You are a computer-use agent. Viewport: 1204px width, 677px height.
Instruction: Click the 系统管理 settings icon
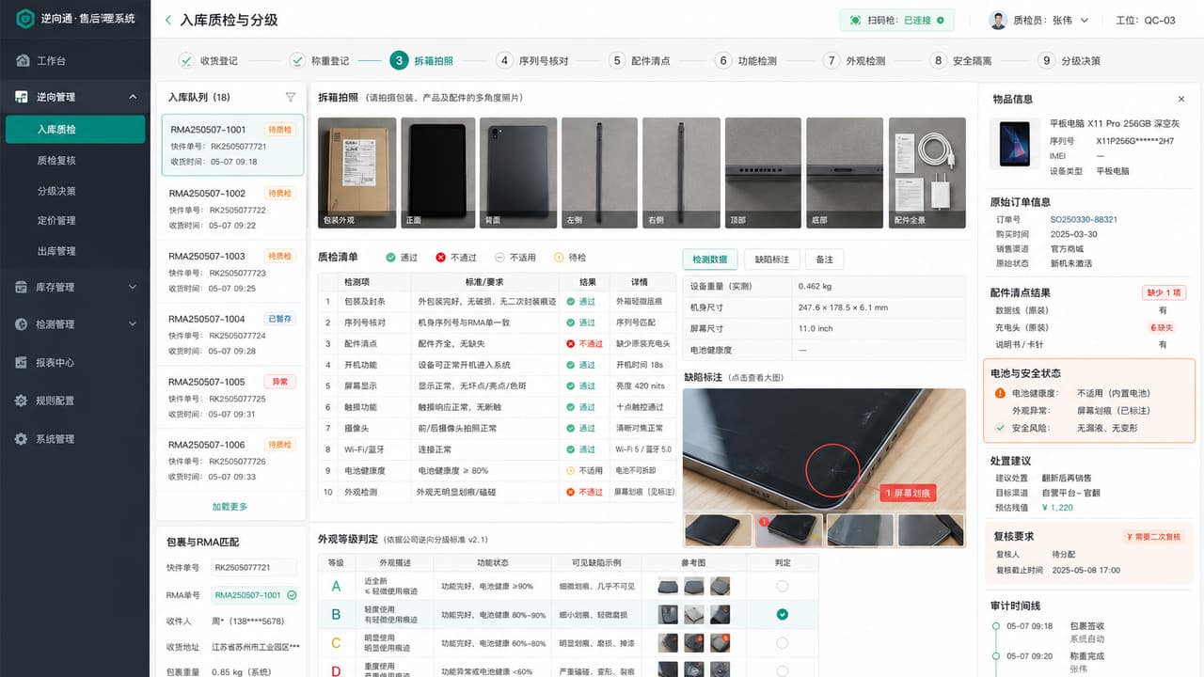(23, 439)
